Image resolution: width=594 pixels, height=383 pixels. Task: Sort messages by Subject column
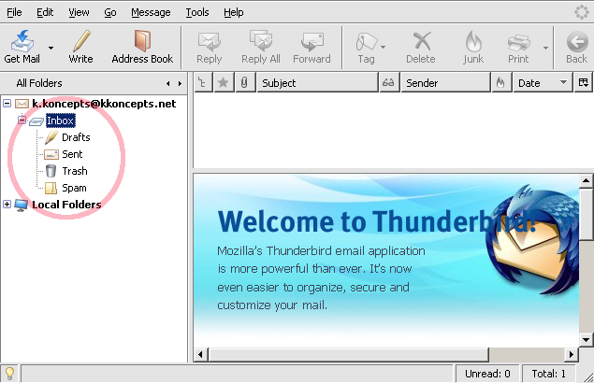[317, 82]
